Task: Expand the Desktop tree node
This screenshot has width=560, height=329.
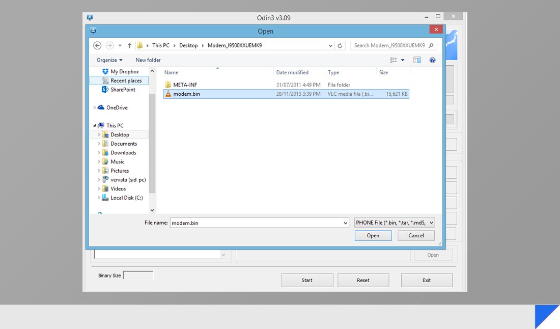Action: coord(99,134)
